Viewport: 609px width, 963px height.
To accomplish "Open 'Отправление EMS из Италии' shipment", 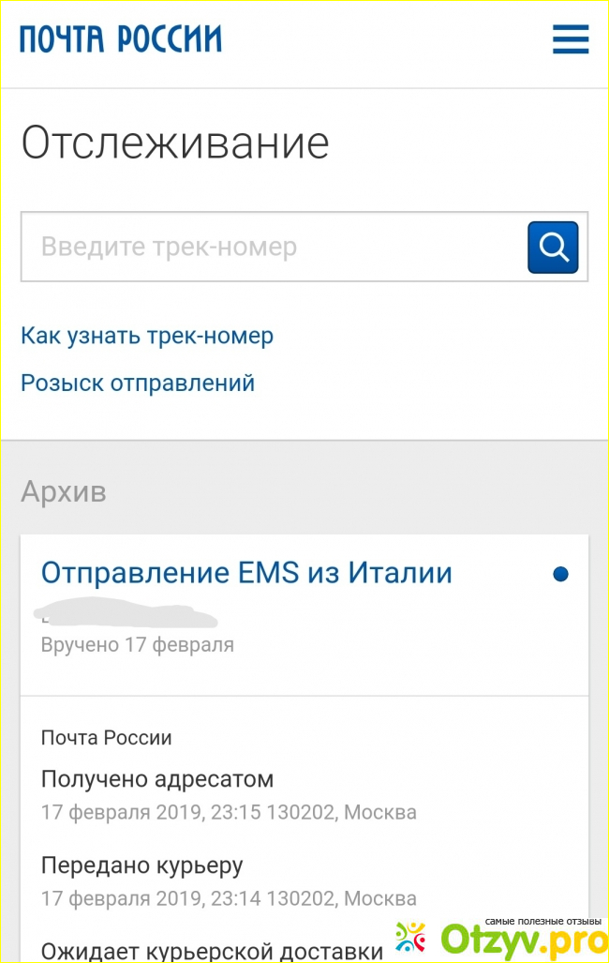I will (246, 572).
